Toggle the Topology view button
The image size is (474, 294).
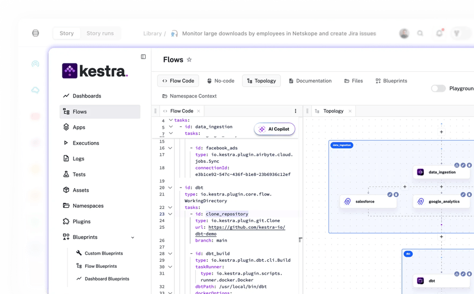click(x=261, y=81)
